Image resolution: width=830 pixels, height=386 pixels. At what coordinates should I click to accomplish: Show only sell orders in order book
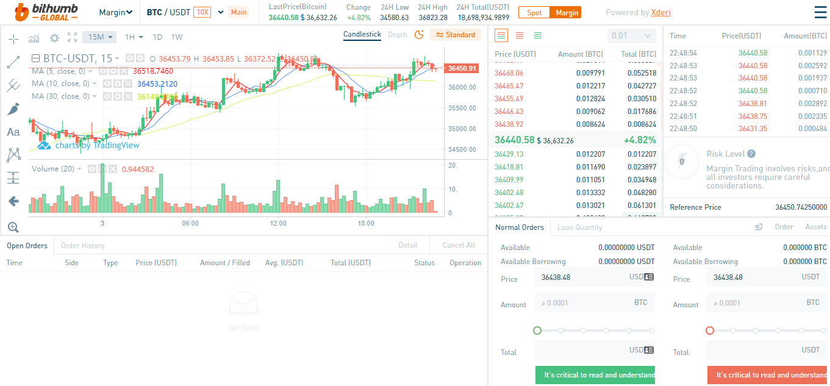click(x=520, y=35)
